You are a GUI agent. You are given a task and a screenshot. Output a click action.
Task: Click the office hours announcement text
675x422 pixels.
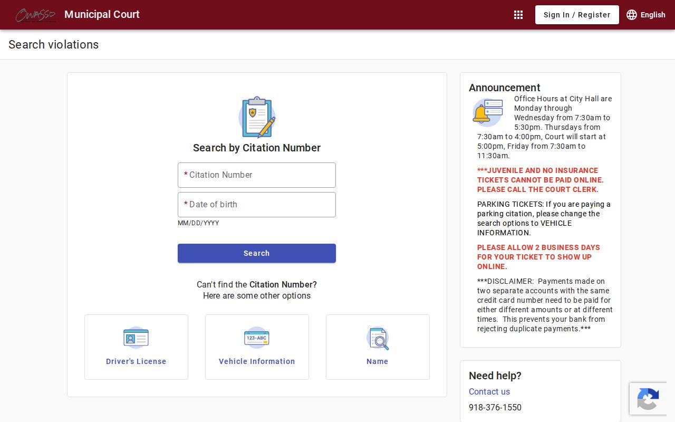click(545, 127)
